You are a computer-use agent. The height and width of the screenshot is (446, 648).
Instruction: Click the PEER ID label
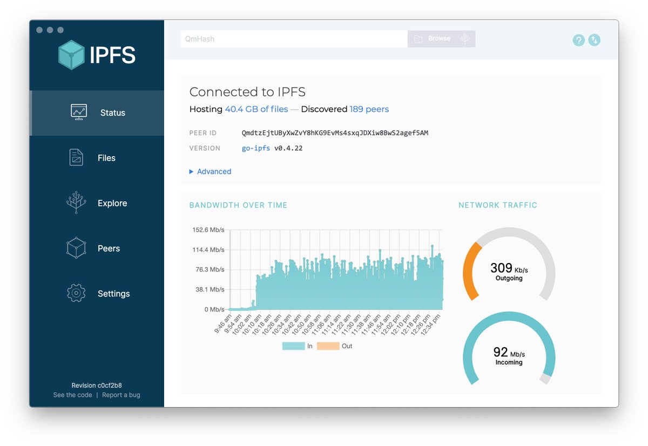[203, 133]
